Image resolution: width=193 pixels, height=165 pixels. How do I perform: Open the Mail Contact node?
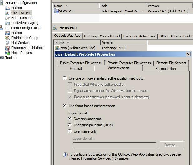pos(21,43)
